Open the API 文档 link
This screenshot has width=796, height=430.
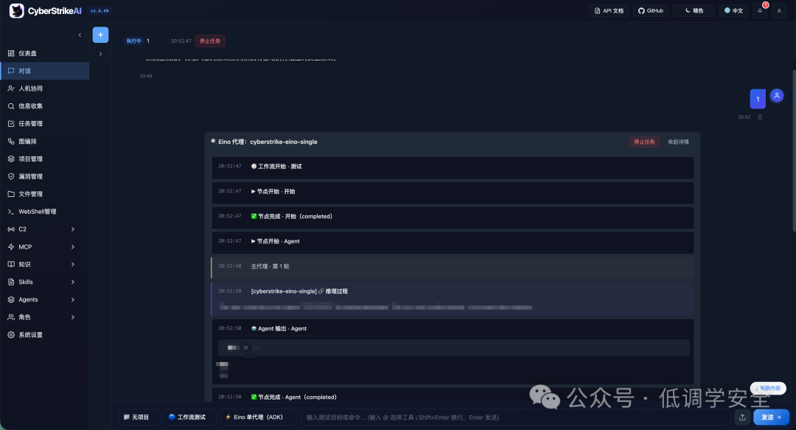click(609, 10)
